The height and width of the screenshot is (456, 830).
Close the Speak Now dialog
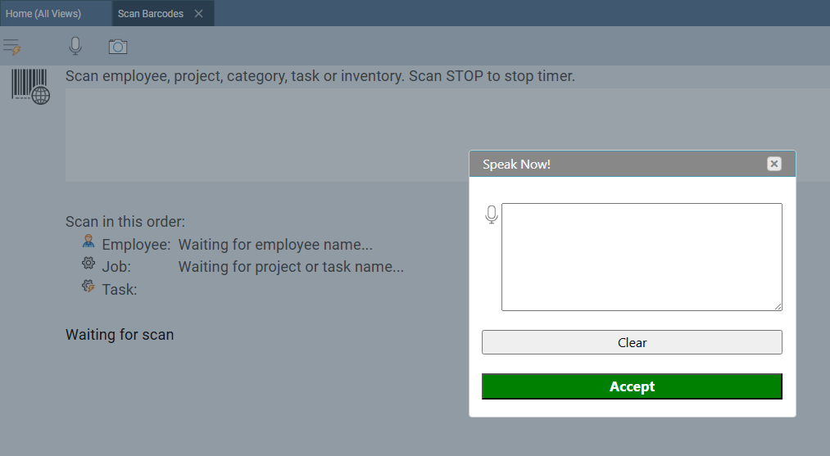(x=774, y=164)
